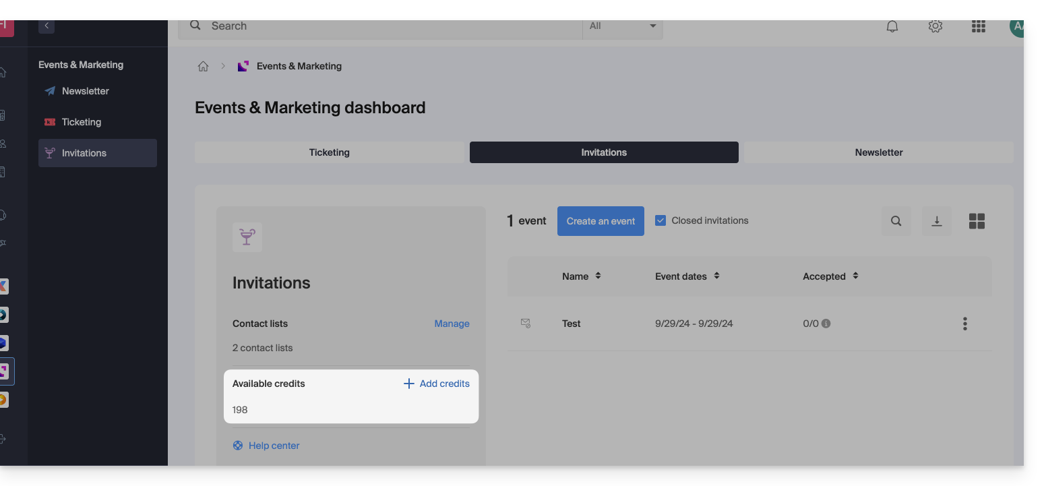Image resolution: width=1044 pixels, height=486 pixels.
Task: Open the All search filter dropdown
Action: (x=622, y=26)
